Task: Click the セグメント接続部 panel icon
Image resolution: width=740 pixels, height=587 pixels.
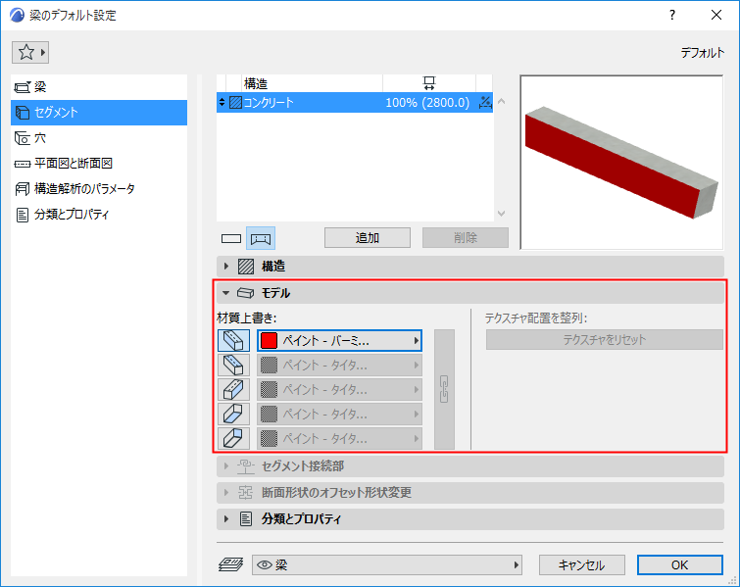Action: [x=246, y=466]
